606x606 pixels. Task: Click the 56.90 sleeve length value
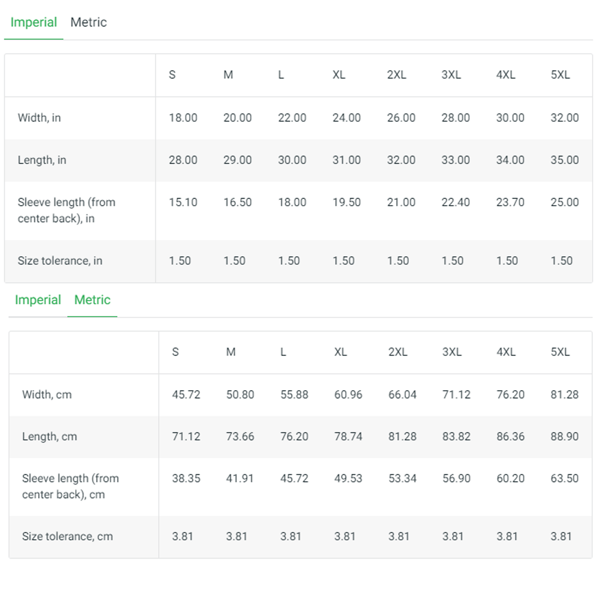456,478
